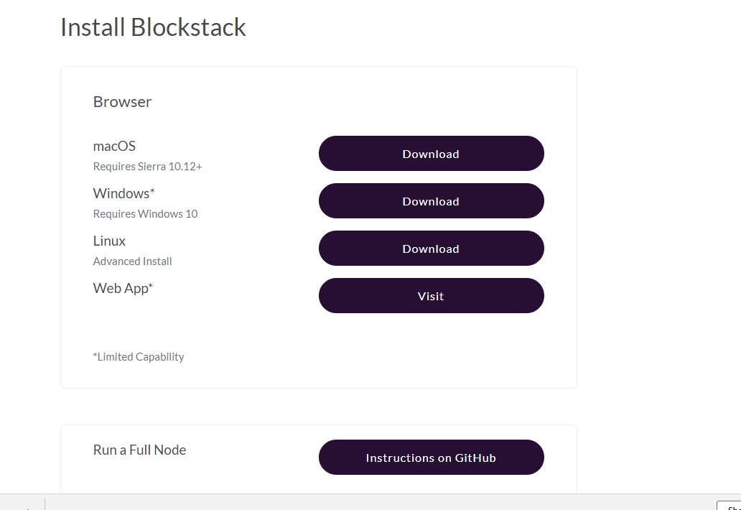Click the Advanced Install text under Linux
The height and width of the screenshot is (510, 741).
coord(133,261)
